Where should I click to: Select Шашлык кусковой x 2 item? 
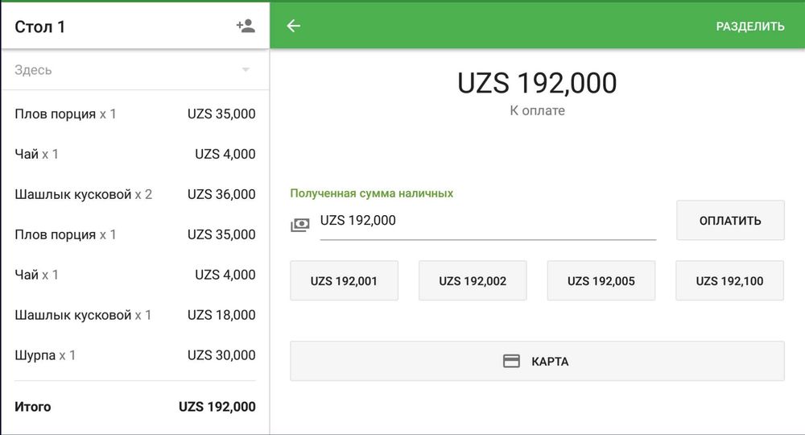[135, 194]
